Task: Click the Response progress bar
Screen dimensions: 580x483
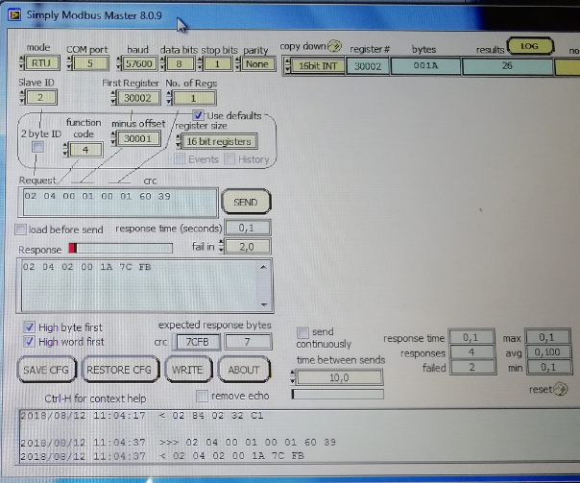Action: pyautogui.click(x=121, y=248)
